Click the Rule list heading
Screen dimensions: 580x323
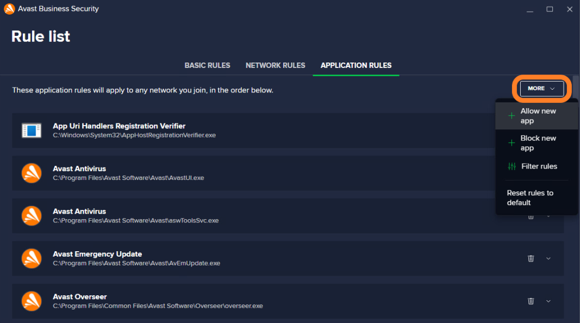coord(41,36)
